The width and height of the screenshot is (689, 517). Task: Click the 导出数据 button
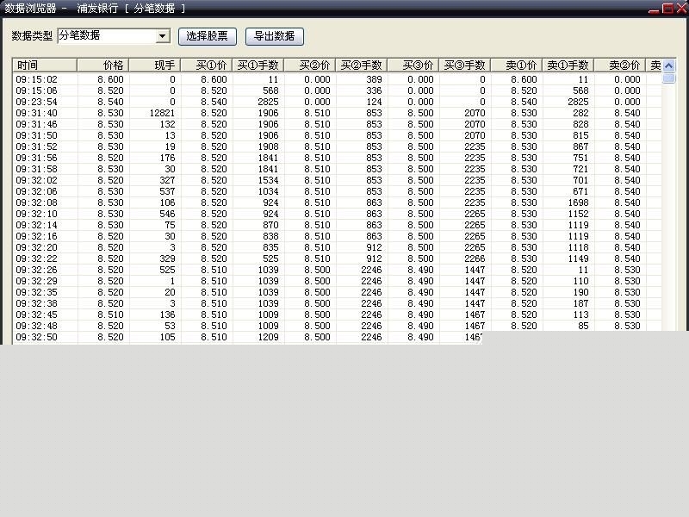274,36
